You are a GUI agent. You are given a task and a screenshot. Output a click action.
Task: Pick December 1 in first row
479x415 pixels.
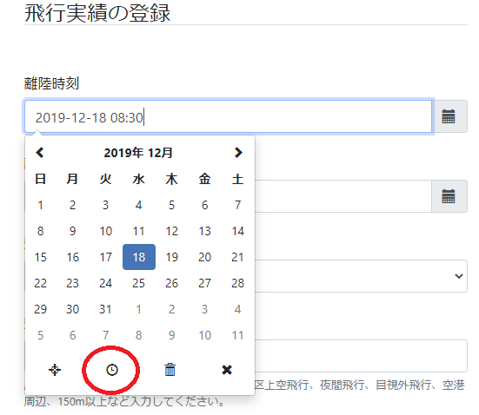click(40, 205)
